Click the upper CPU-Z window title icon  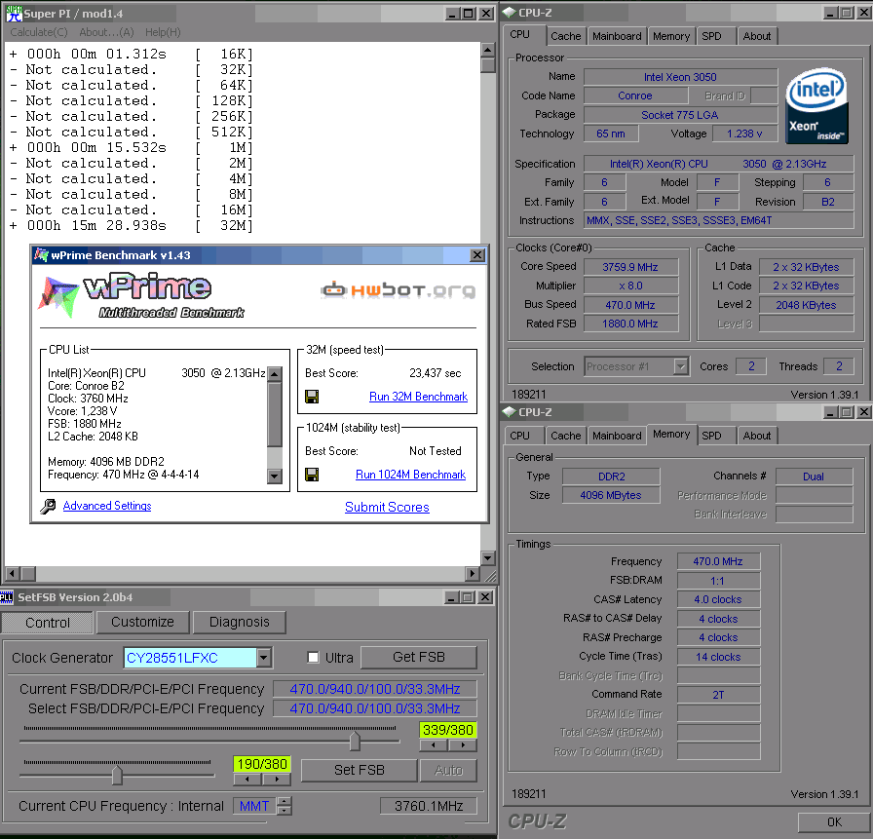click(x=509, y=13)
